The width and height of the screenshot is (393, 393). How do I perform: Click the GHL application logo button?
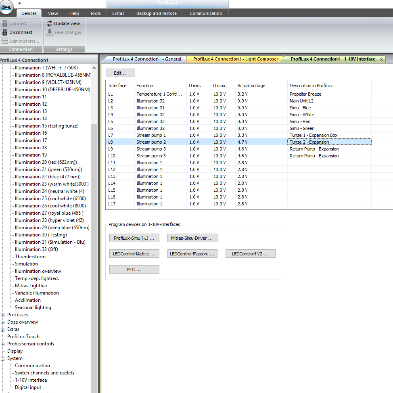[x=6, y=7]
